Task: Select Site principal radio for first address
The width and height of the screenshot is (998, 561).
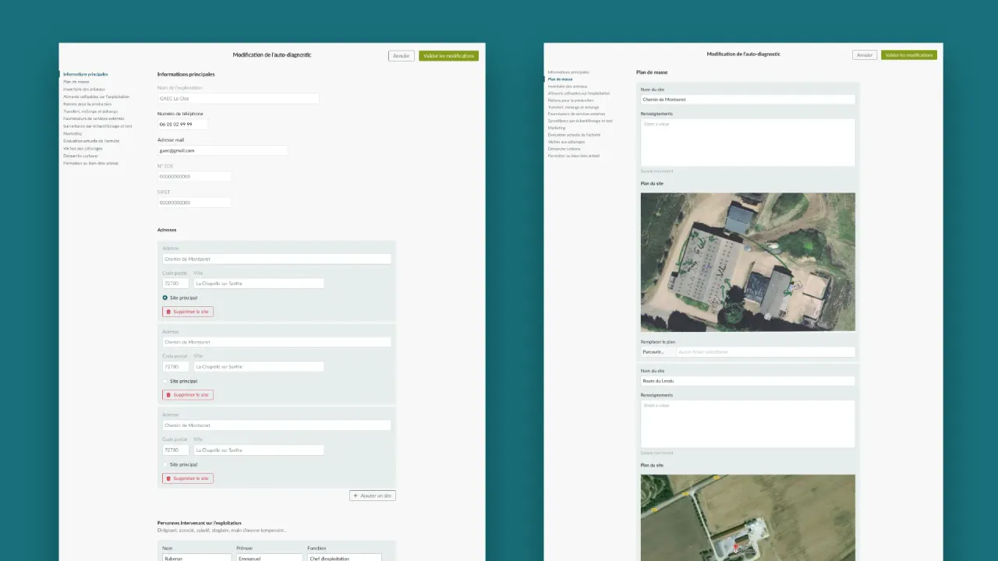Action: pyautogui.click(x=165, y=298)
